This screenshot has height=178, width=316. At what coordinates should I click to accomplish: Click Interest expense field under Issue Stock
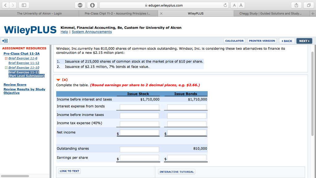[139, 107]
